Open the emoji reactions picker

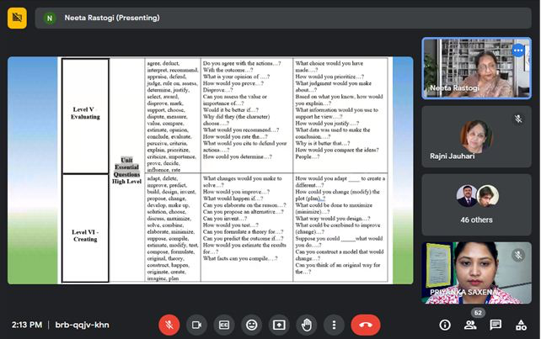[x=251, y=324]
